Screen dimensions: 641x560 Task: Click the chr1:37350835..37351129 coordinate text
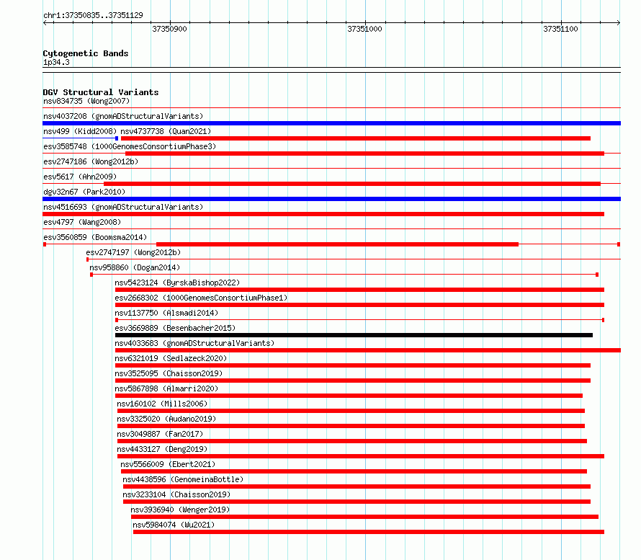pyautogui.click(x=93, y=15)
